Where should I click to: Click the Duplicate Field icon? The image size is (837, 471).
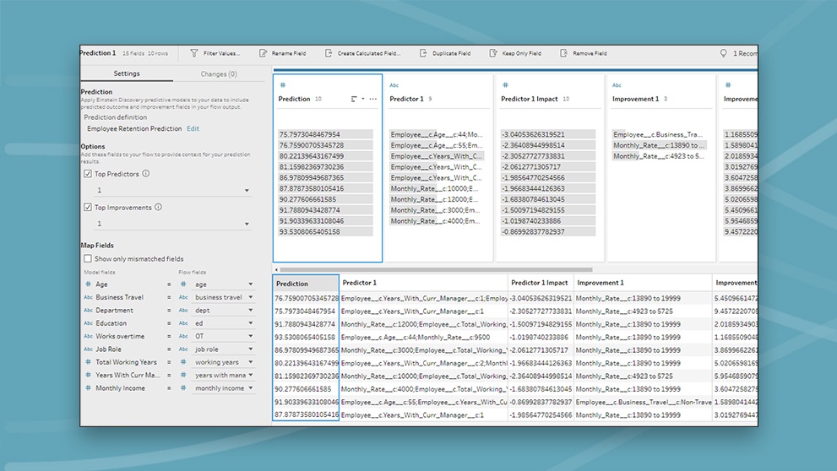tap(423, 53)
